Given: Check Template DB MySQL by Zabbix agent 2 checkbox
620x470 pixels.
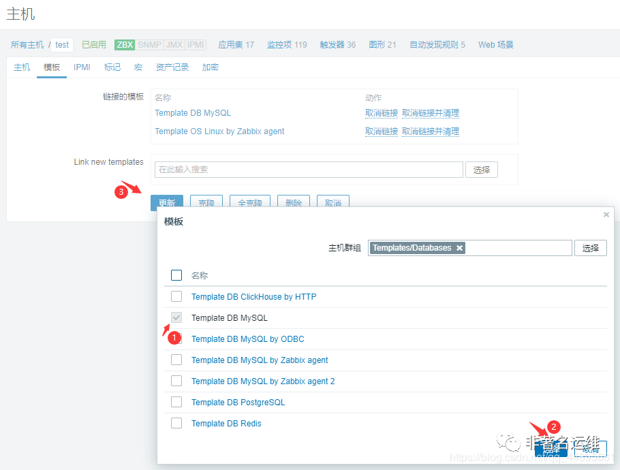Looking at the screenshot, I should point(176,381).
